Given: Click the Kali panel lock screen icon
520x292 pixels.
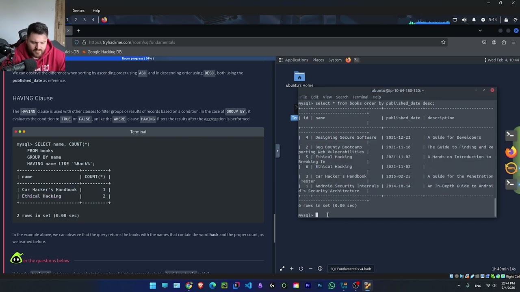Looking at the screenshot, I should click(506, 19).
